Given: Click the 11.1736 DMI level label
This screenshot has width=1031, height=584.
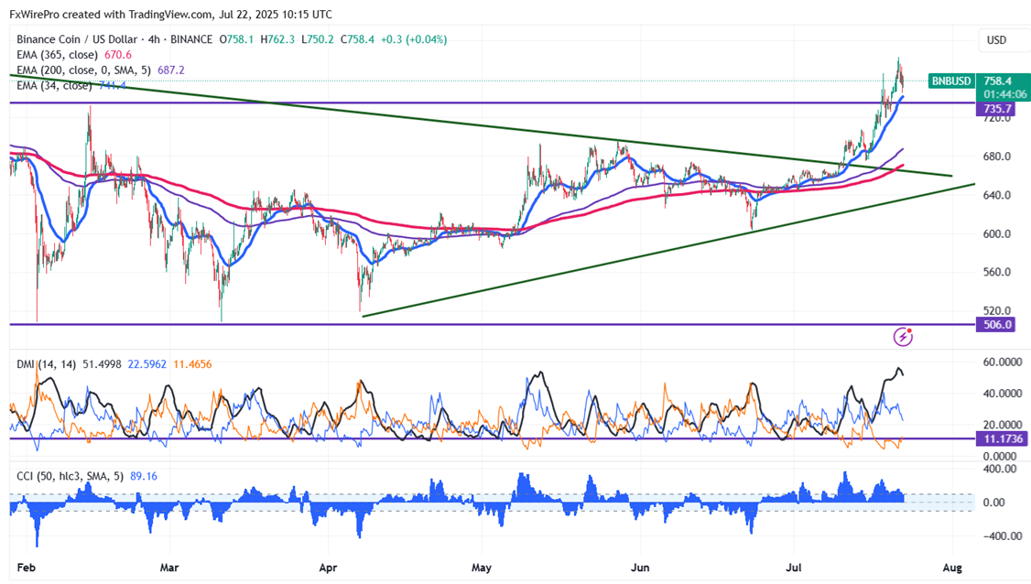Looking at the screenshot, I should click(x=1003, y=438).
